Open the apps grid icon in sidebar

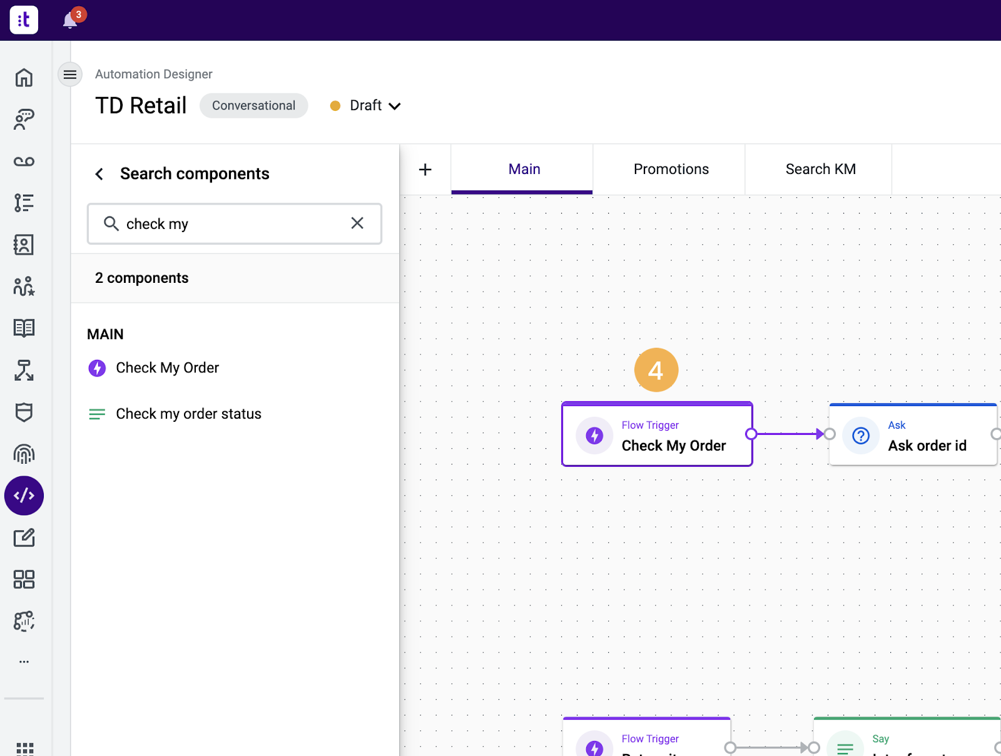pos(24,580)
